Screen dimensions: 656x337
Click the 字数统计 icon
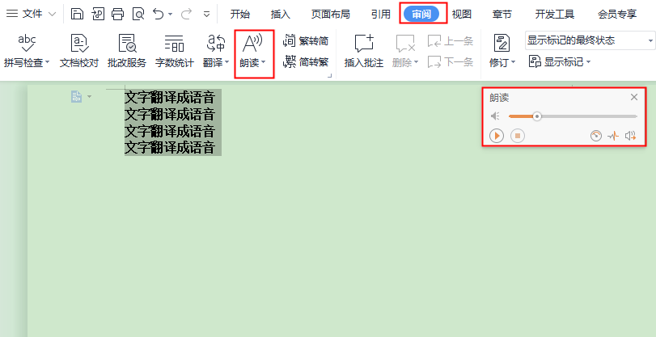tap(175, 43)
